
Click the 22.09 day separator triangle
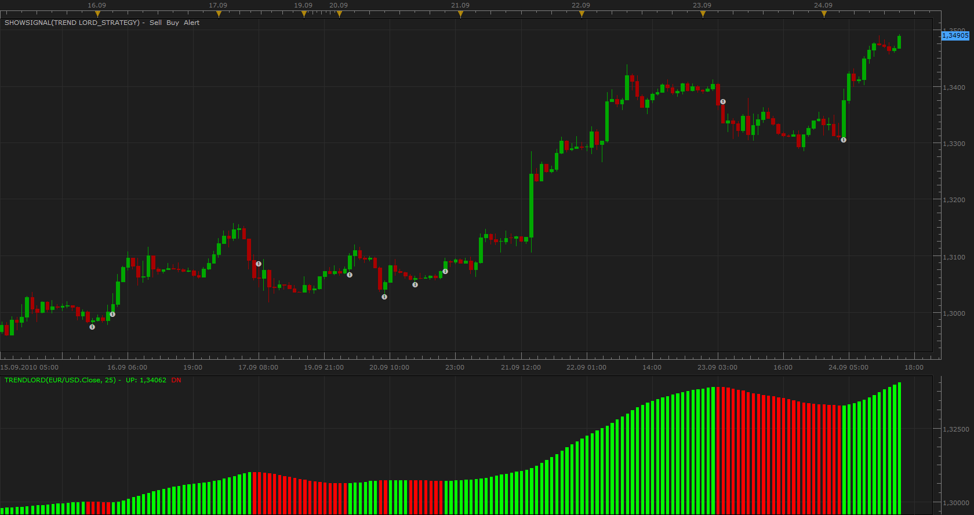[x=582, y=14]
